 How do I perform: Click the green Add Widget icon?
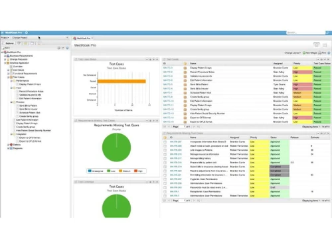tap(304, 53)
